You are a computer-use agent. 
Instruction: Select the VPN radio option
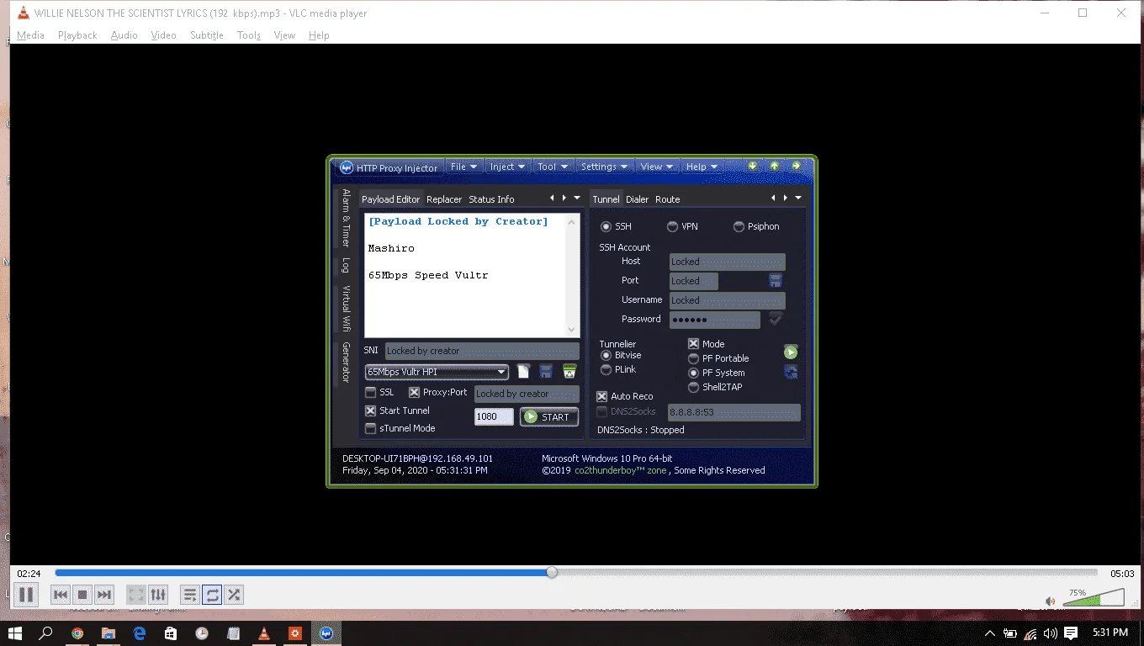tap(683, 226)
